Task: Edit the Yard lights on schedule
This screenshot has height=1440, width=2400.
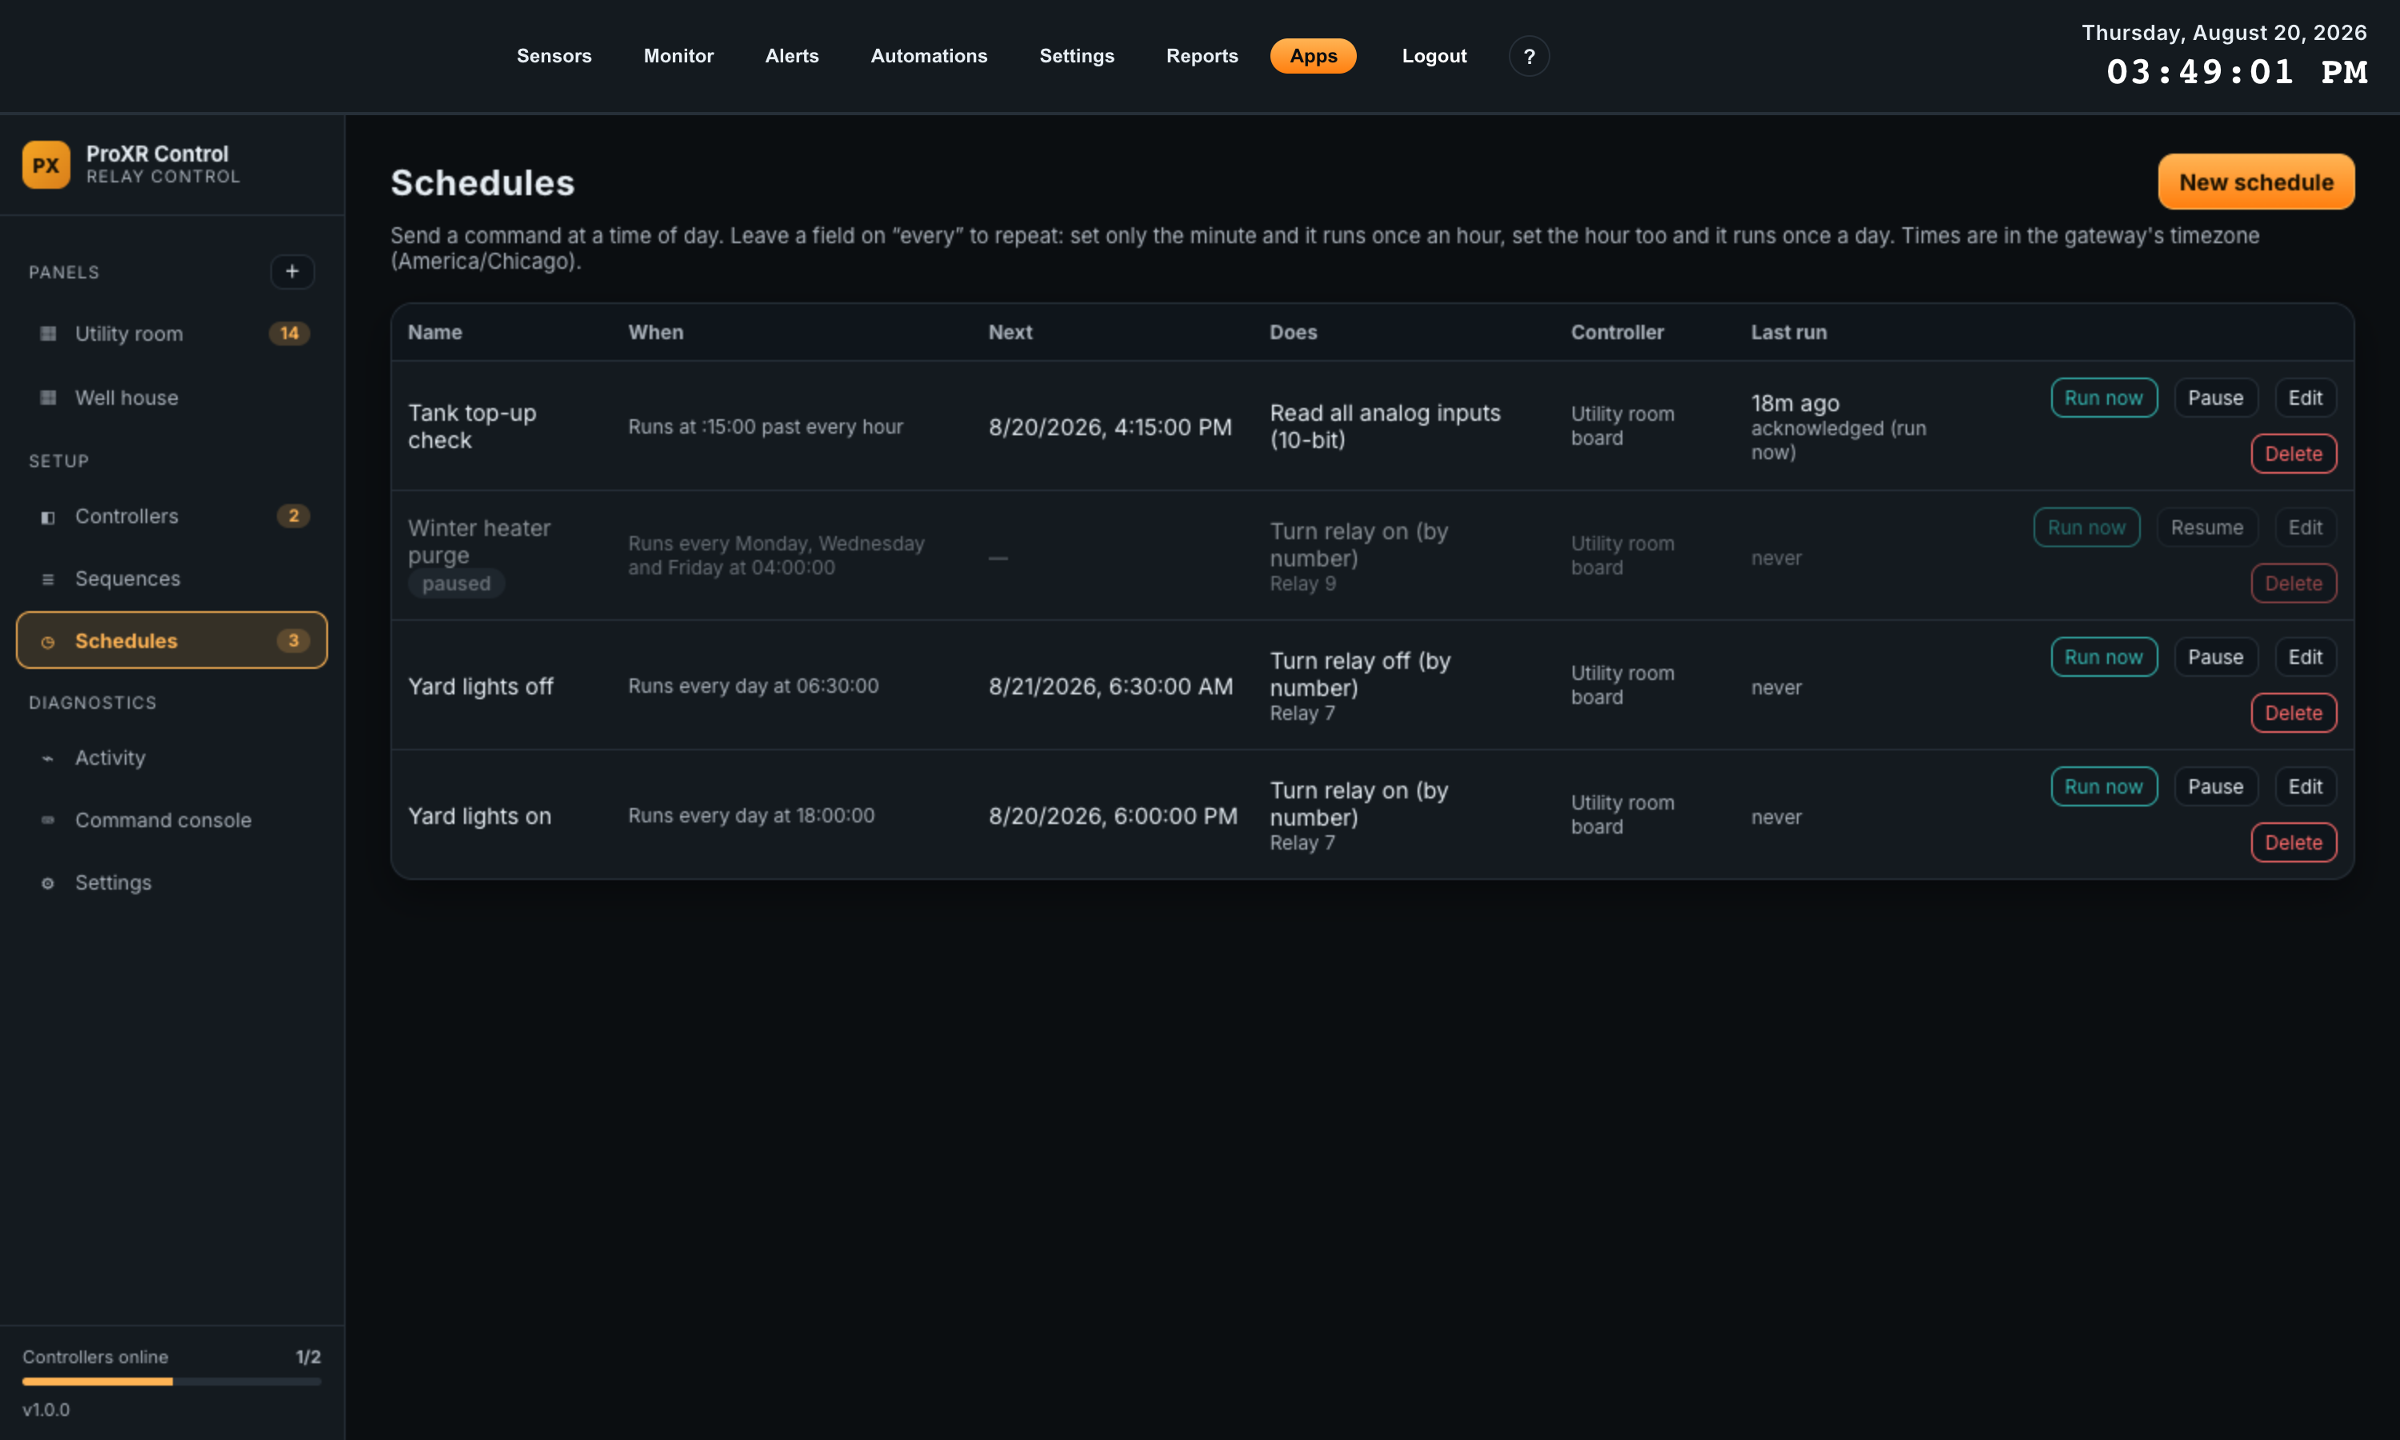Action: point(2306,787)
